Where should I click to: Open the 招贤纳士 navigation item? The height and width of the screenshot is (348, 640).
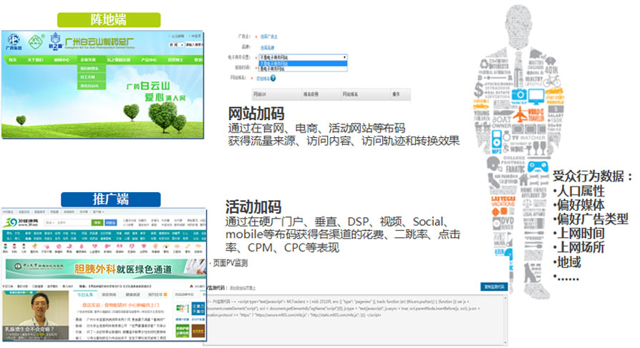tap(175, 60)
